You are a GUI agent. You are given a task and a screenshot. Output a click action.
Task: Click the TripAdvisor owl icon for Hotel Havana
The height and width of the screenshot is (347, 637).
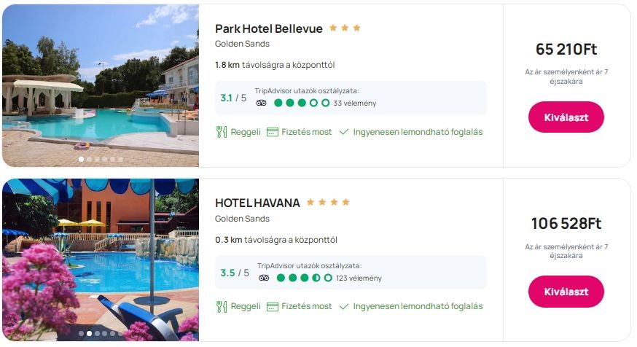(264, 278)
